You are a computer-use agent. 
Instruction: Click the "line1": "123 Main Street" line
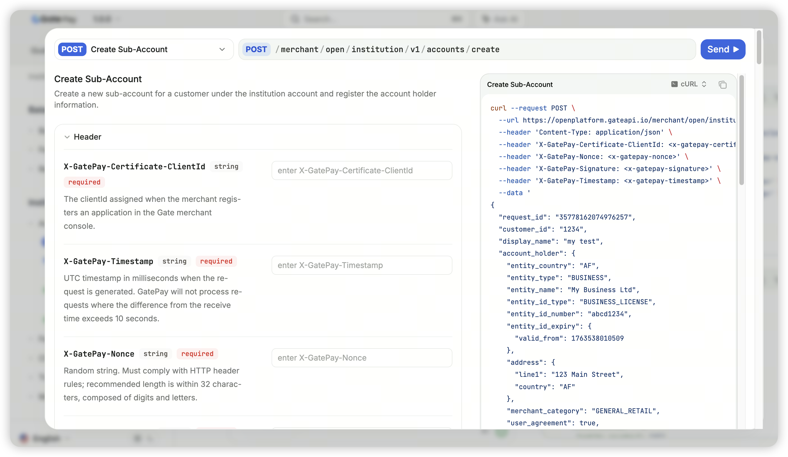pyautogui.click(x=570, y=375)
